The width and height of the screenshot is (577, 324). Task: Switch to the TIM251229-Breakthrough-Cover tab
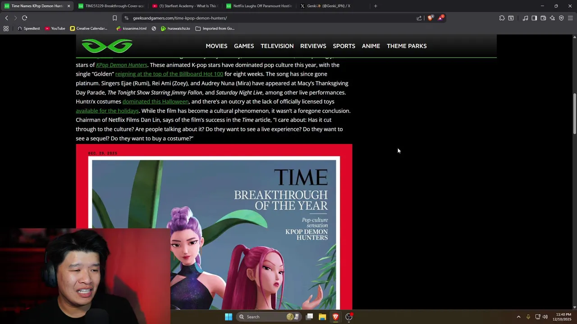(110, 6)
